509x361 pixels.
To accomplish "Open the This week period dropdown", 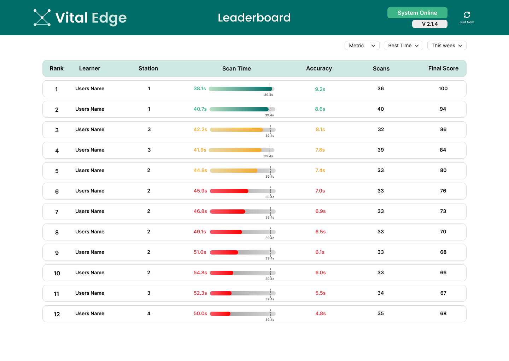I will (x=447, y=45).
